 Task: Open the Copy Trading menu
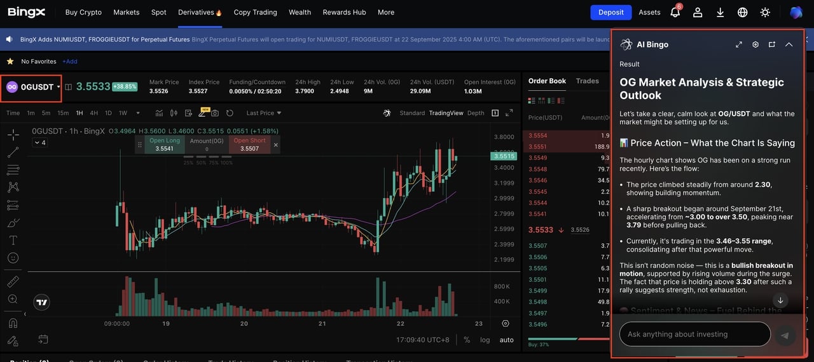pyautogui.click(x=255, y=12)
